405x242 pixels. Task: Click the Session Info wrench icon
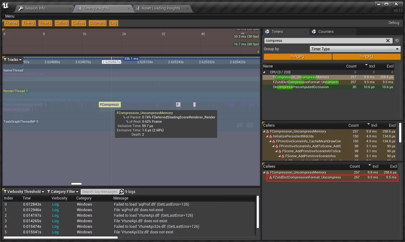tap(21, 8)
